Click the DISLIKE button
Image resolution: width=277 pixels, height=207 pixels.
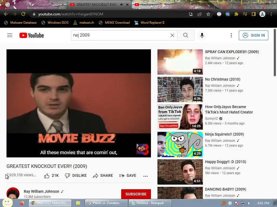(x=76, y=175)
